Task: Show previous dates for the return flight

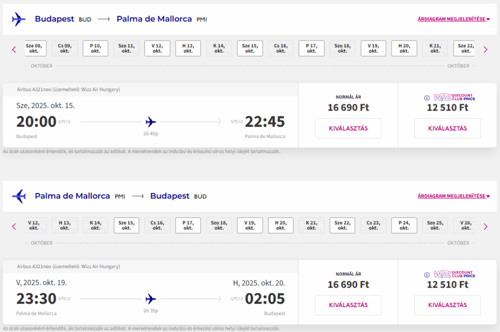Action: [x=14, y=227]
